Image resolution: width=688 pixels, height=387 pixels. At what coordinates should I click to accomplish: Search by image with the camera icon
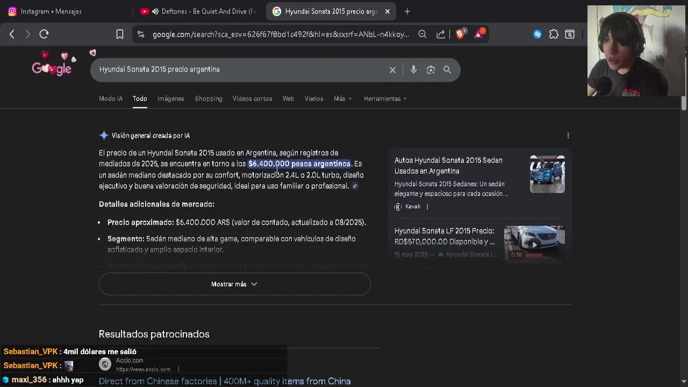[431, 70]
